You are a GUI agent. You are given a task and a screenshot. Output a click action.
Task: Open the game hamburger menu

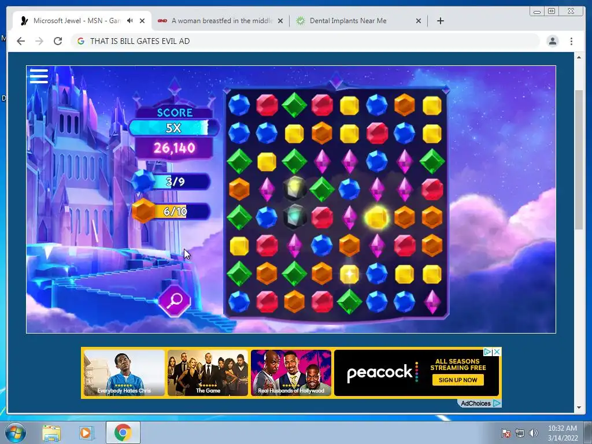tap(39, 76)
